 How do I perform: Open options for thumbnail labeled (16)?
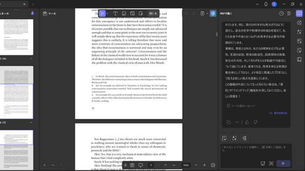[31, 58]
